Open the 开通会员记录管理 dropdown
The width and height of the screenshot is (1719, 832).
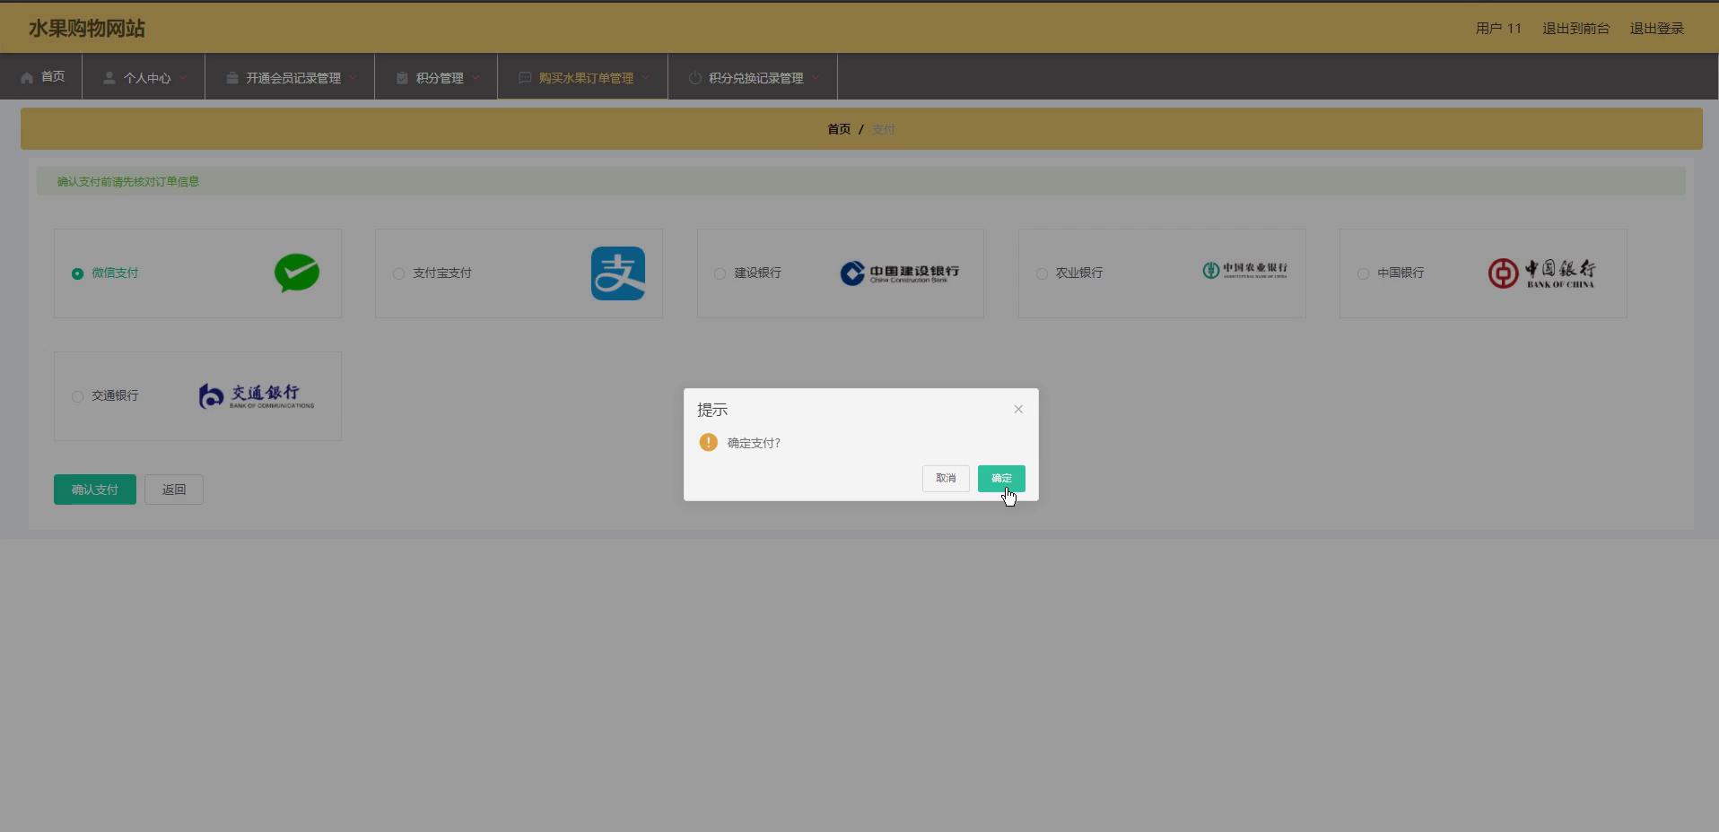coord(292,78)
